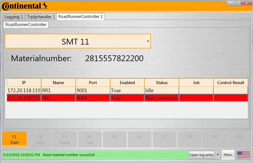
Task: Click the F2 Stop button
Action: pos(40,139)
